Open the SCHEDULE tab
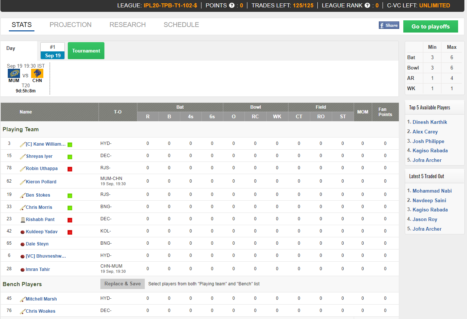This screenshot has width=467, height=319. click(x=181, y=25)
